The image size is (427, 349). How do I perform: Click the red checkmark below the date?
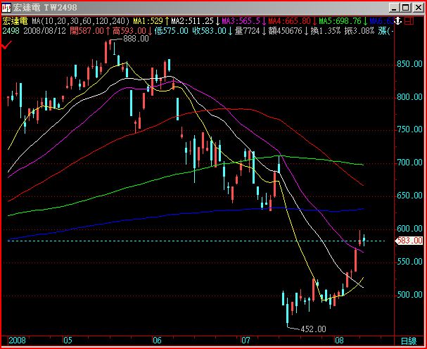[6, 45]
